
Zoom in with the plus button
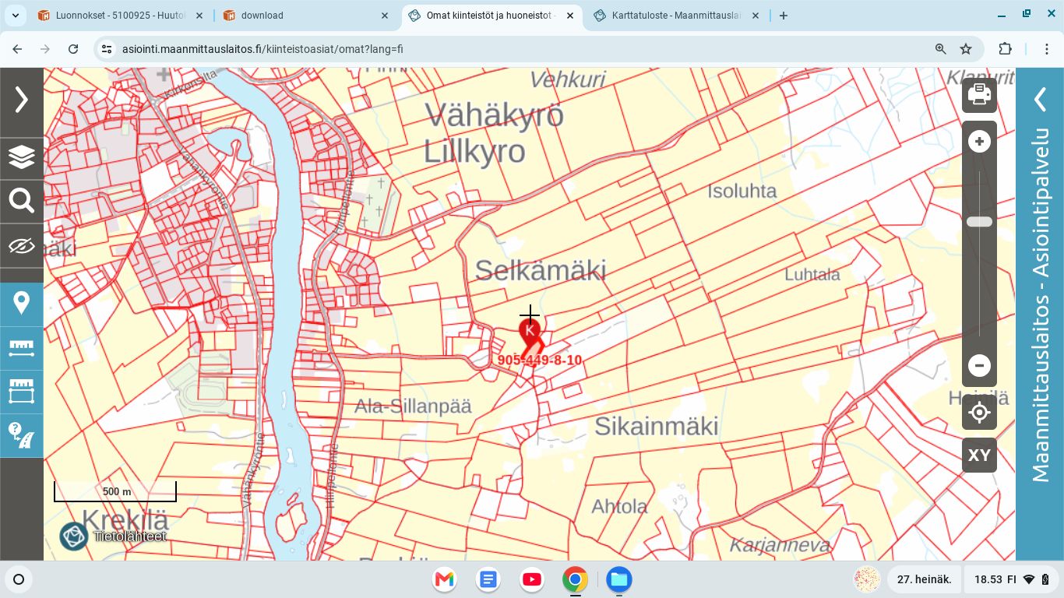click(979, 141)
